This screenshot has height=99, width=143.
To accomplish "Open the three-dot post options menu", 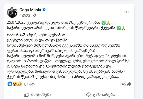I will point(127,12).
